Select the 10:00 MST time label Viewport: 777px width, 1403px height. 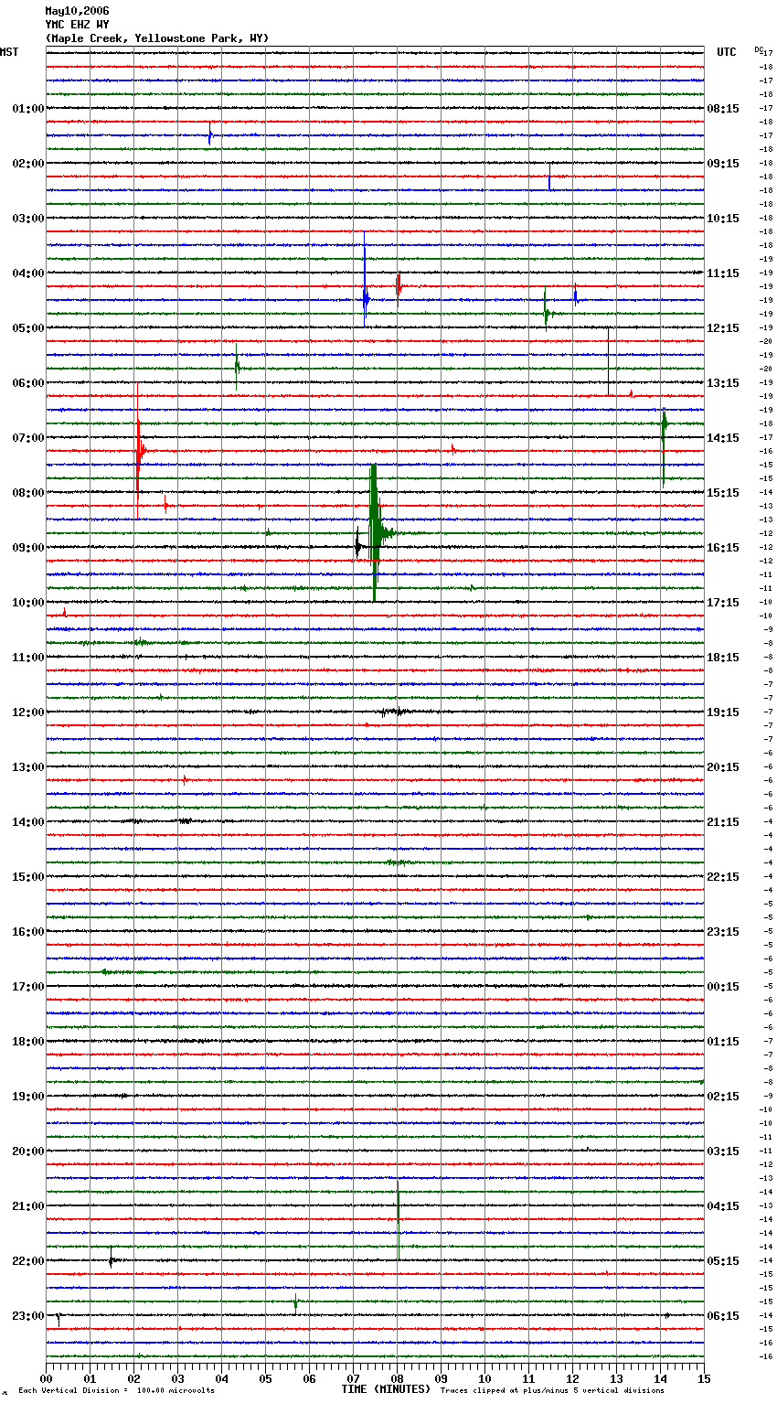(x=28, y=603)
